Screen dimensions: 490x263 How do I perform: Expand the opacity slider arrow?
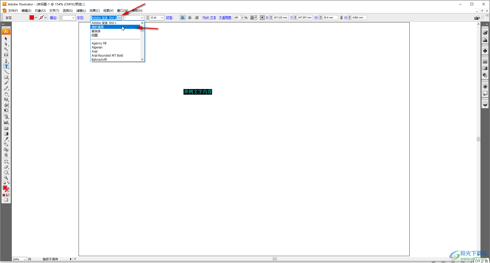242,18
